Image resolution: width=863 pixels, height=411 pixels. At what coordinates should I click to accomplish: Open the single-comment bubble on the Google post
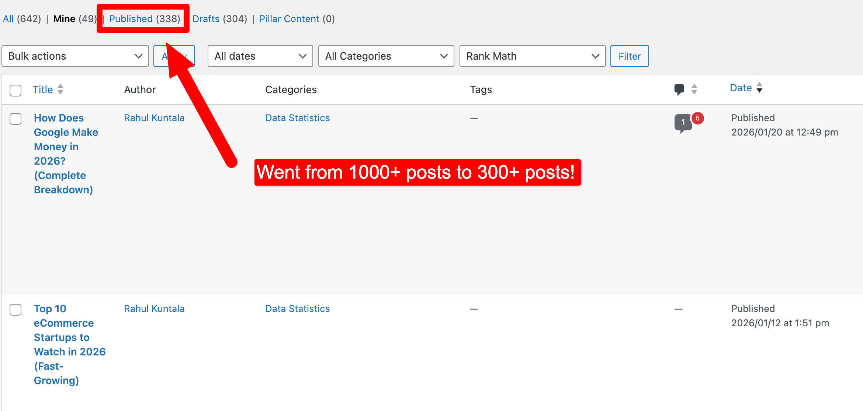(683, 123)
